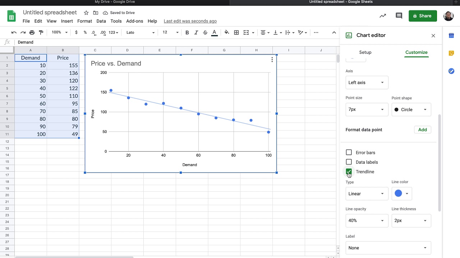The image size is (460, 258).
Task: Open trendline Type Linear dropdown
Action: [x=367, y=193]
